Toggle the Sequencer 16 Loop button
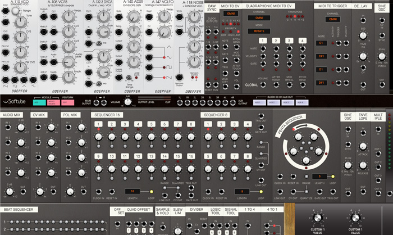The width and height of the screenshot is (393, 235). (152, 192)
